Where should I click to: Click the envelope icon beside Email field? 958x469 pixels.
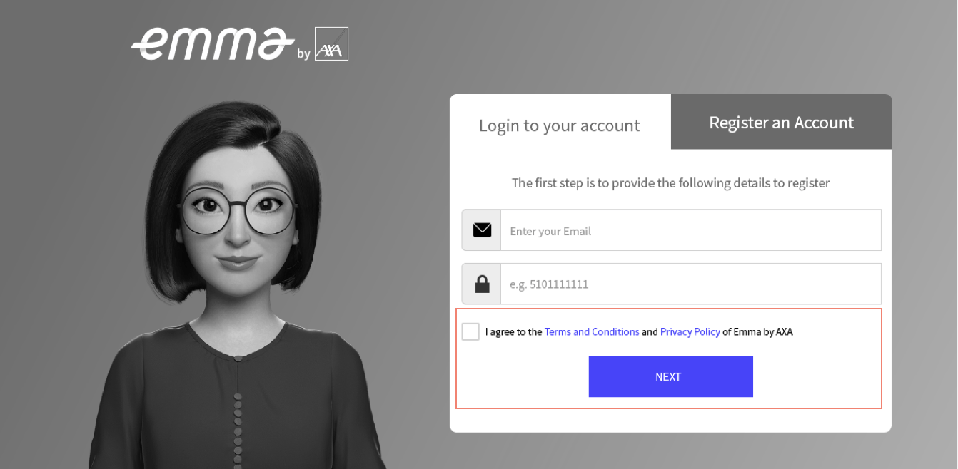482,230
